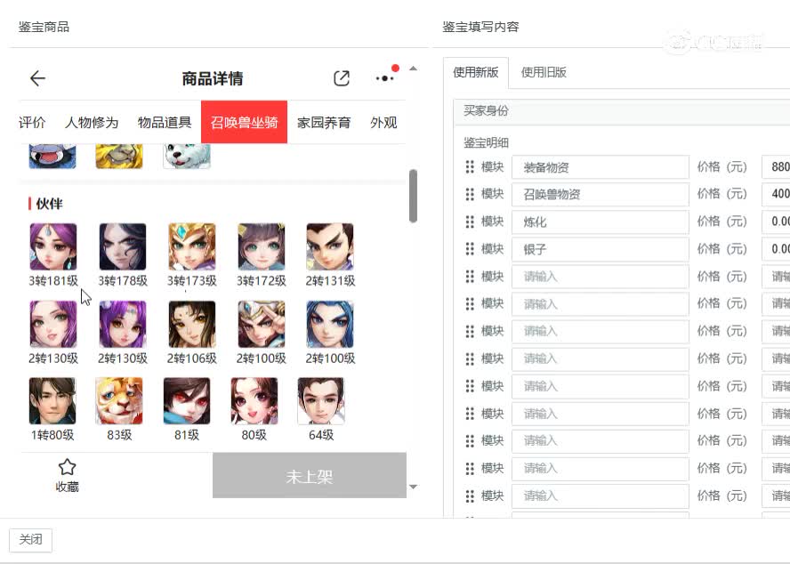Screen dimensions: 790x564
Task: Go back with the left arrow icon
Action: [x=37, y=78]
